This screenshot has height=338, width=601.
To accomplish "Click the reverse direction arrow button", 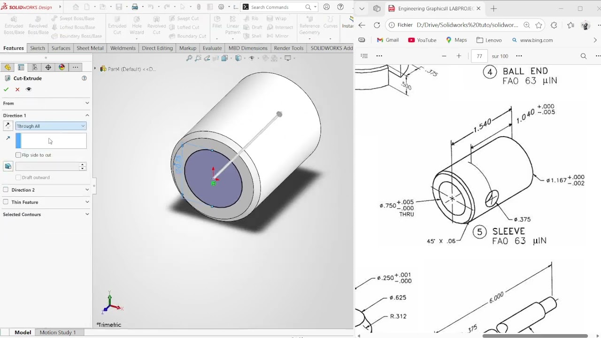I will point(8,126).
